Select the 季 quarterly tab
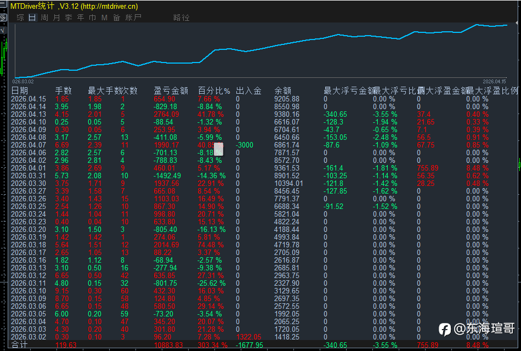The image size is (521, 351). 69,18
